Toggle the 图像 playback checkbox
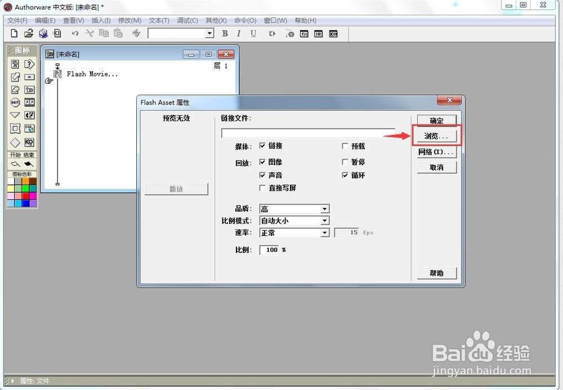This screenshot has height=390, width=563. point(262,162)
